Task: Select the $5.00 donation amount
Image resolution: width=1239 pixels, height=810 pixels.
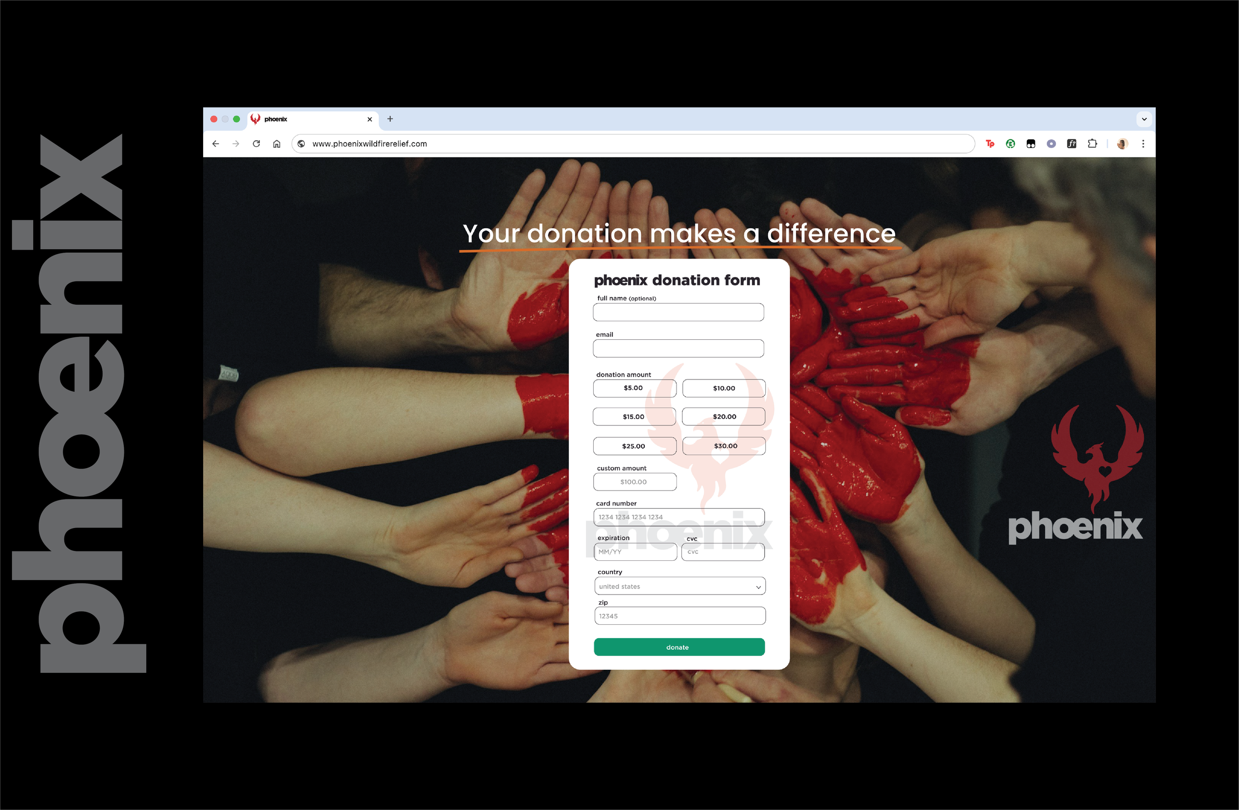Action: coord(634,388)
